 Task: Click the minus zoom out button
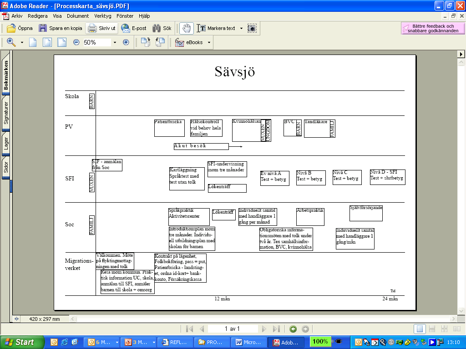76,42
